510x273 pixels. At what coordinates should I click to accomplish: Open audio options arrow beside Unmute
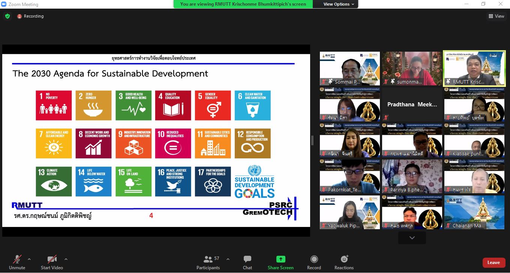(x=29, y=259)
